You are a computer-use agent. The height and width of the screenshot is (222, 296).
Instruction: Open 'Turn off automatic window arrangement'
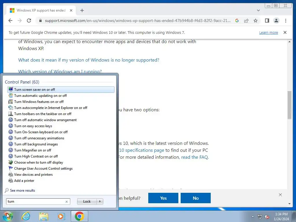[61, 120]
